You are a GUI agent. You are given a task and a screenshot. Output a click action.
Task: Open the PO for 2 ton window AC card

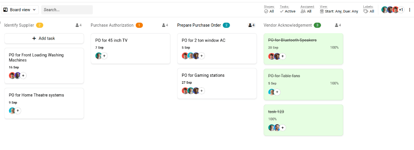(217, 49)
